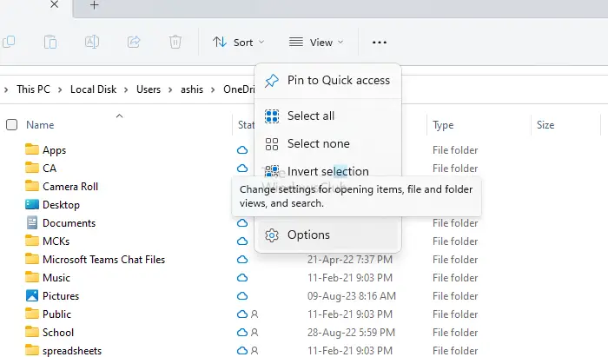Sort by the Type column header
This screenshot has height=357, width=608.
click(443, 125)
